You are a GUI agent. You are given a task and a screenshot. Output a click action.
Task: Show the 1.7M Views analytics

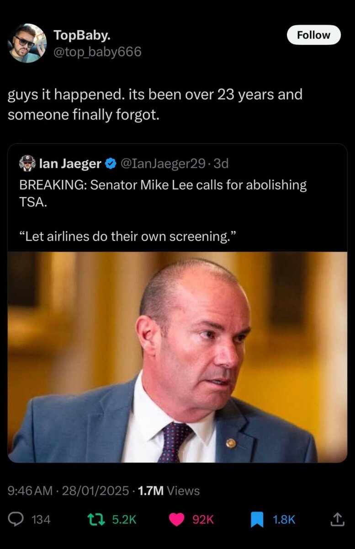[x=169, y=491]
